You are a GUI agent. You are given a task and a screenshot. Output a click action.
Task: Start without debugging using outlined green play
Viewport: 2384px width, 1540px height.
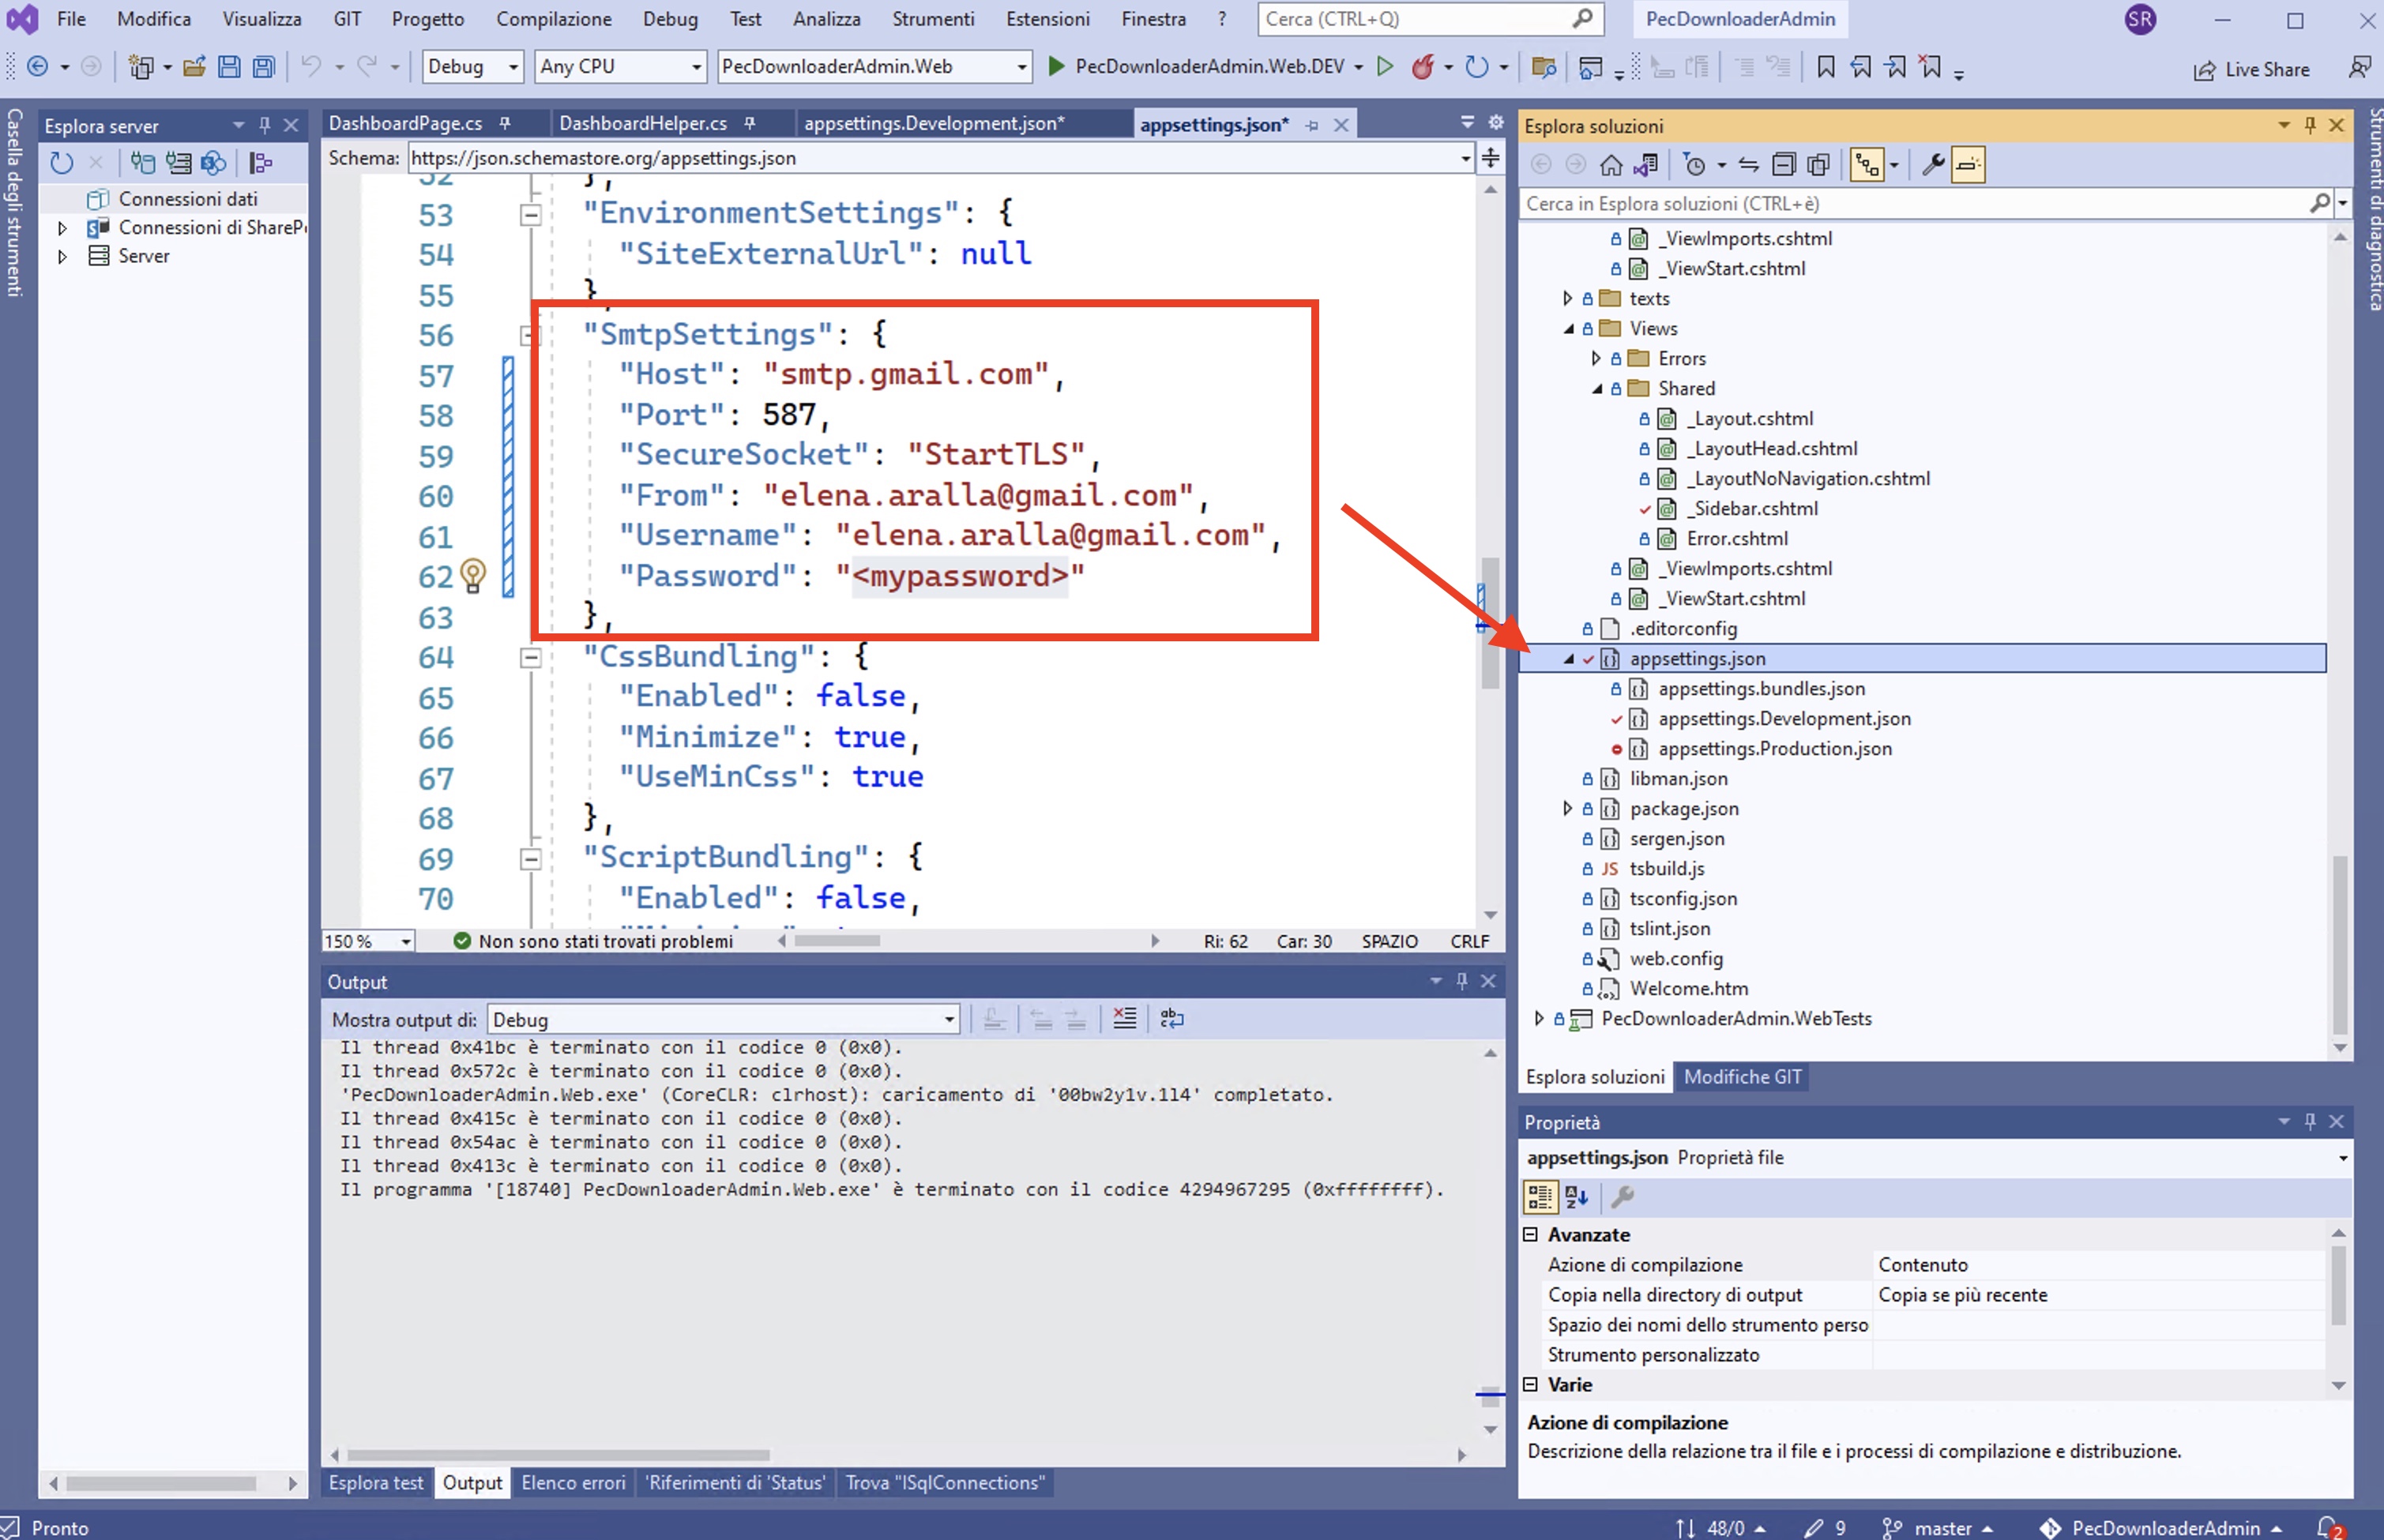(1385, 67)
